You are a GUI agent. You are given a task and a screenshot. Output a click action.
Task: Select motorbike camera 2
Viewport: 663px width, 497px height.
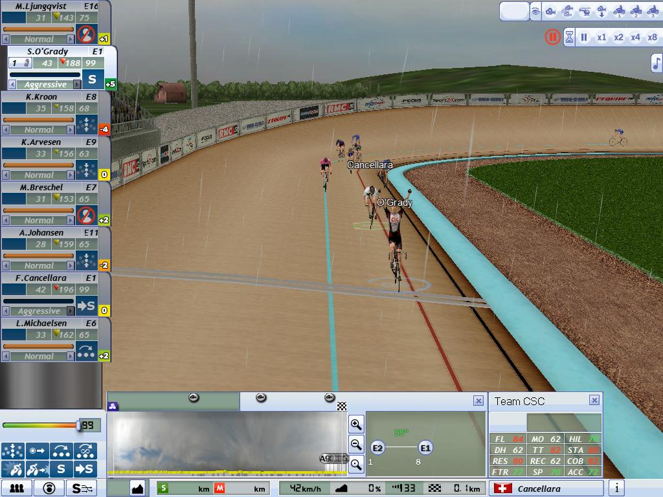pos(635,11)
